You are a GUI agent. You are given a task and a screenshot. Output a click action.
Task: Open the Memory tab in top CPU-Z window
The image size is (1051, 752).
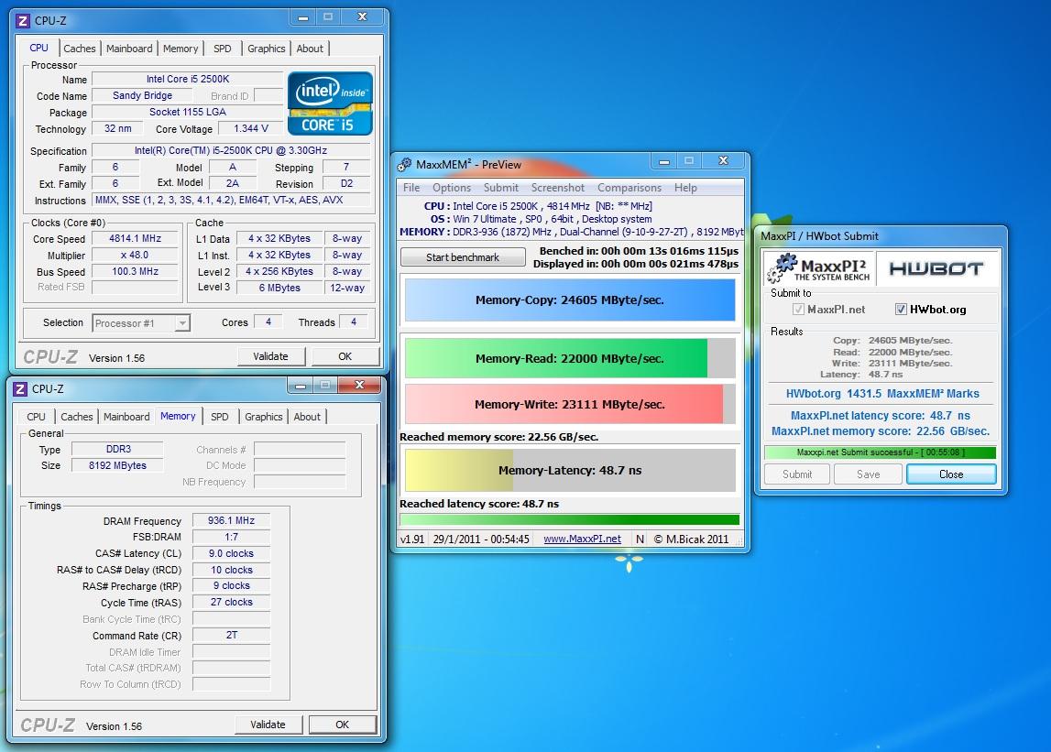[181, 49]
